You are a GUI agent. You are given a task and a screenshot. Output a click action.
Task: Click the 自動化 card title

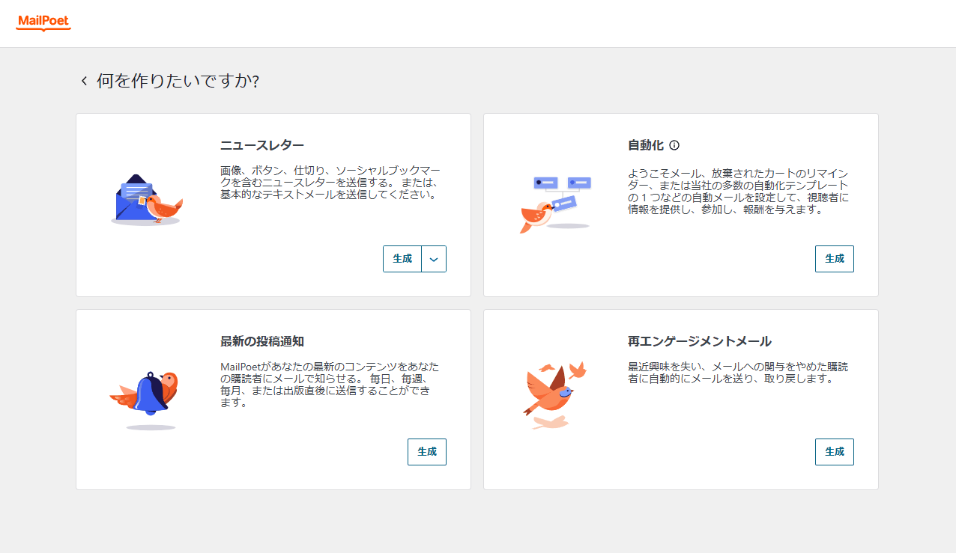coord(646,145)
